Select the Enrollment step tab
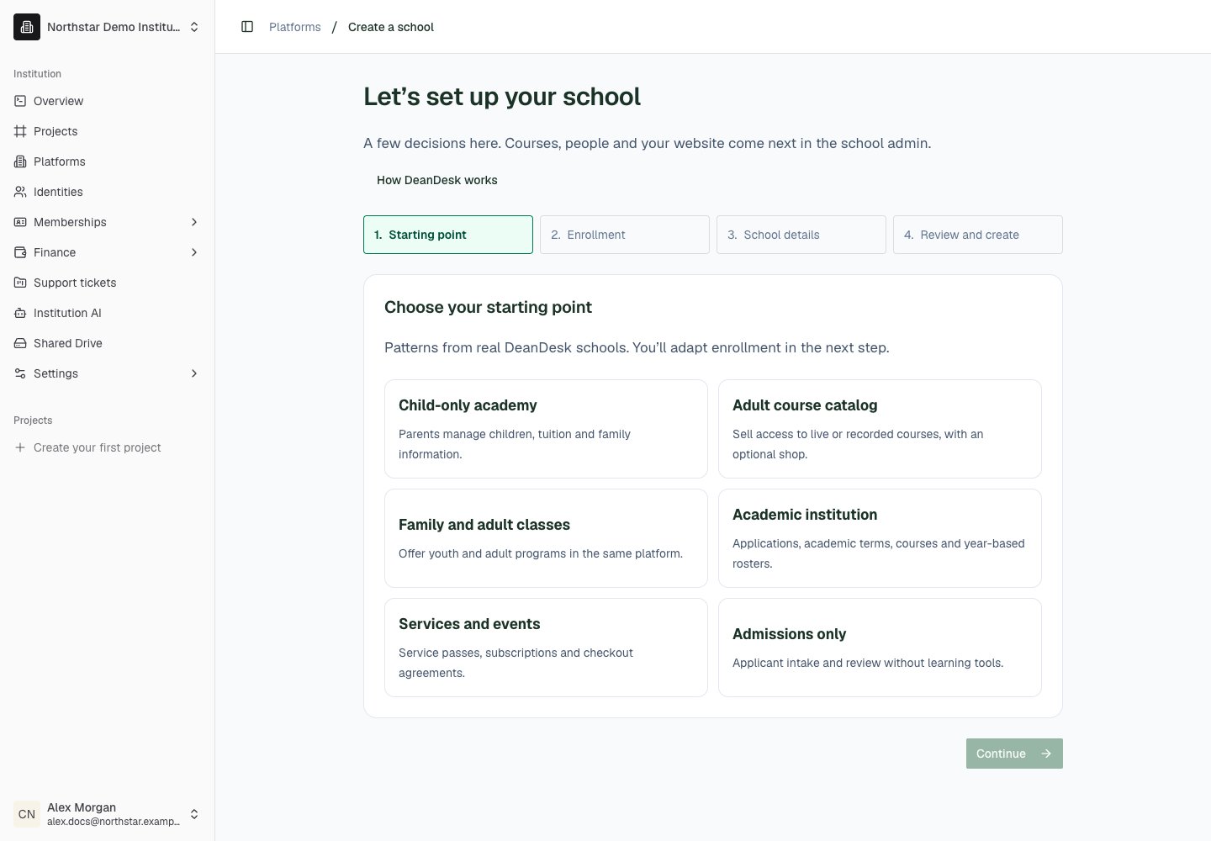The image size is (1211, 841). pyautogui.click(x=625, y=235)
